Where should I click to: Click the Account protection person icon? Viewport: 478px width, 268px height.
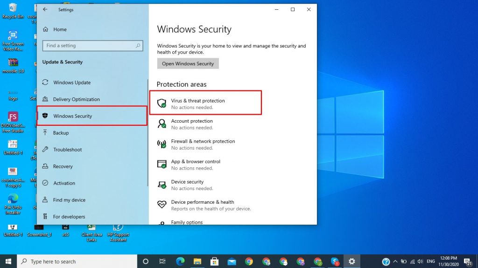[162, 124]
